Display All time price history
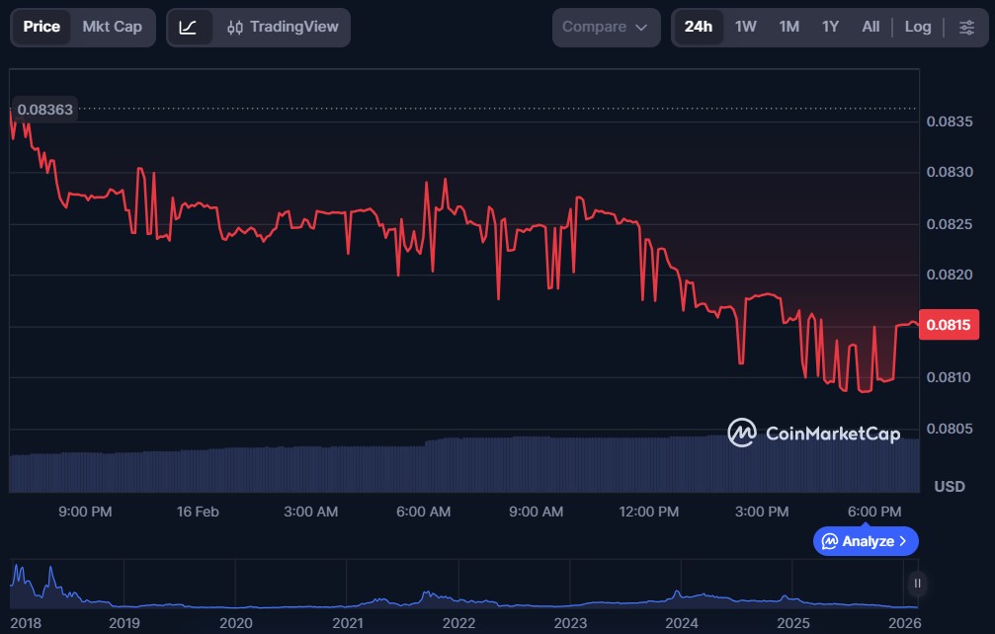Viewport: 995px width, 634px height. [x=870, y=27]
